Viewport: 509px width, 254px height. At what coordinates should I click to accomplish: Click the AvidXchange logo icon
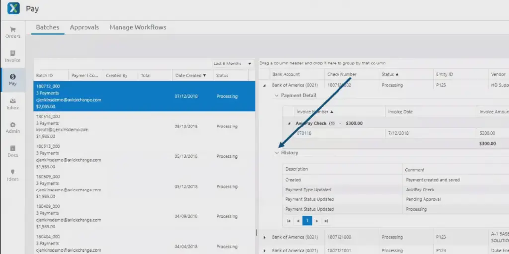[13, 8]
